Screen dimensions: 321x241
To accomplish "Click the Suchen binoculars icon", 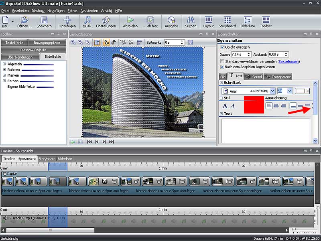I will (x=191, y=21).
